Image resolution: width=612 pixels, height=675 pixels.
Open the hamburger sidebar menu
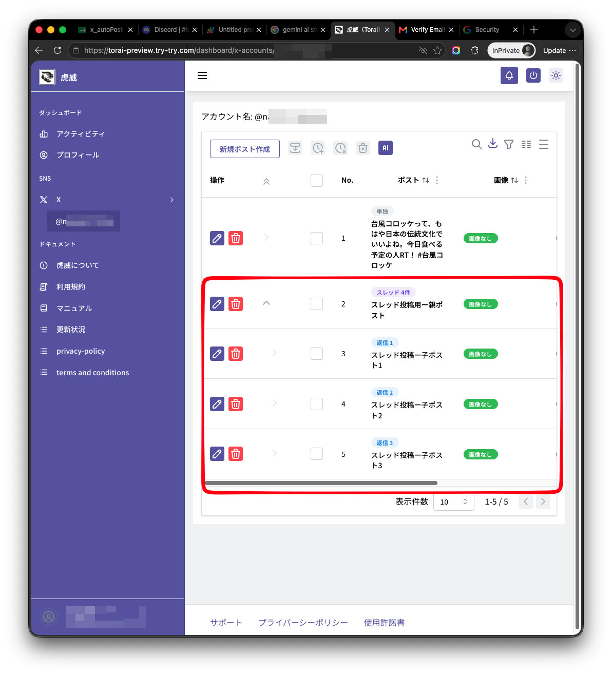[202, 75]
